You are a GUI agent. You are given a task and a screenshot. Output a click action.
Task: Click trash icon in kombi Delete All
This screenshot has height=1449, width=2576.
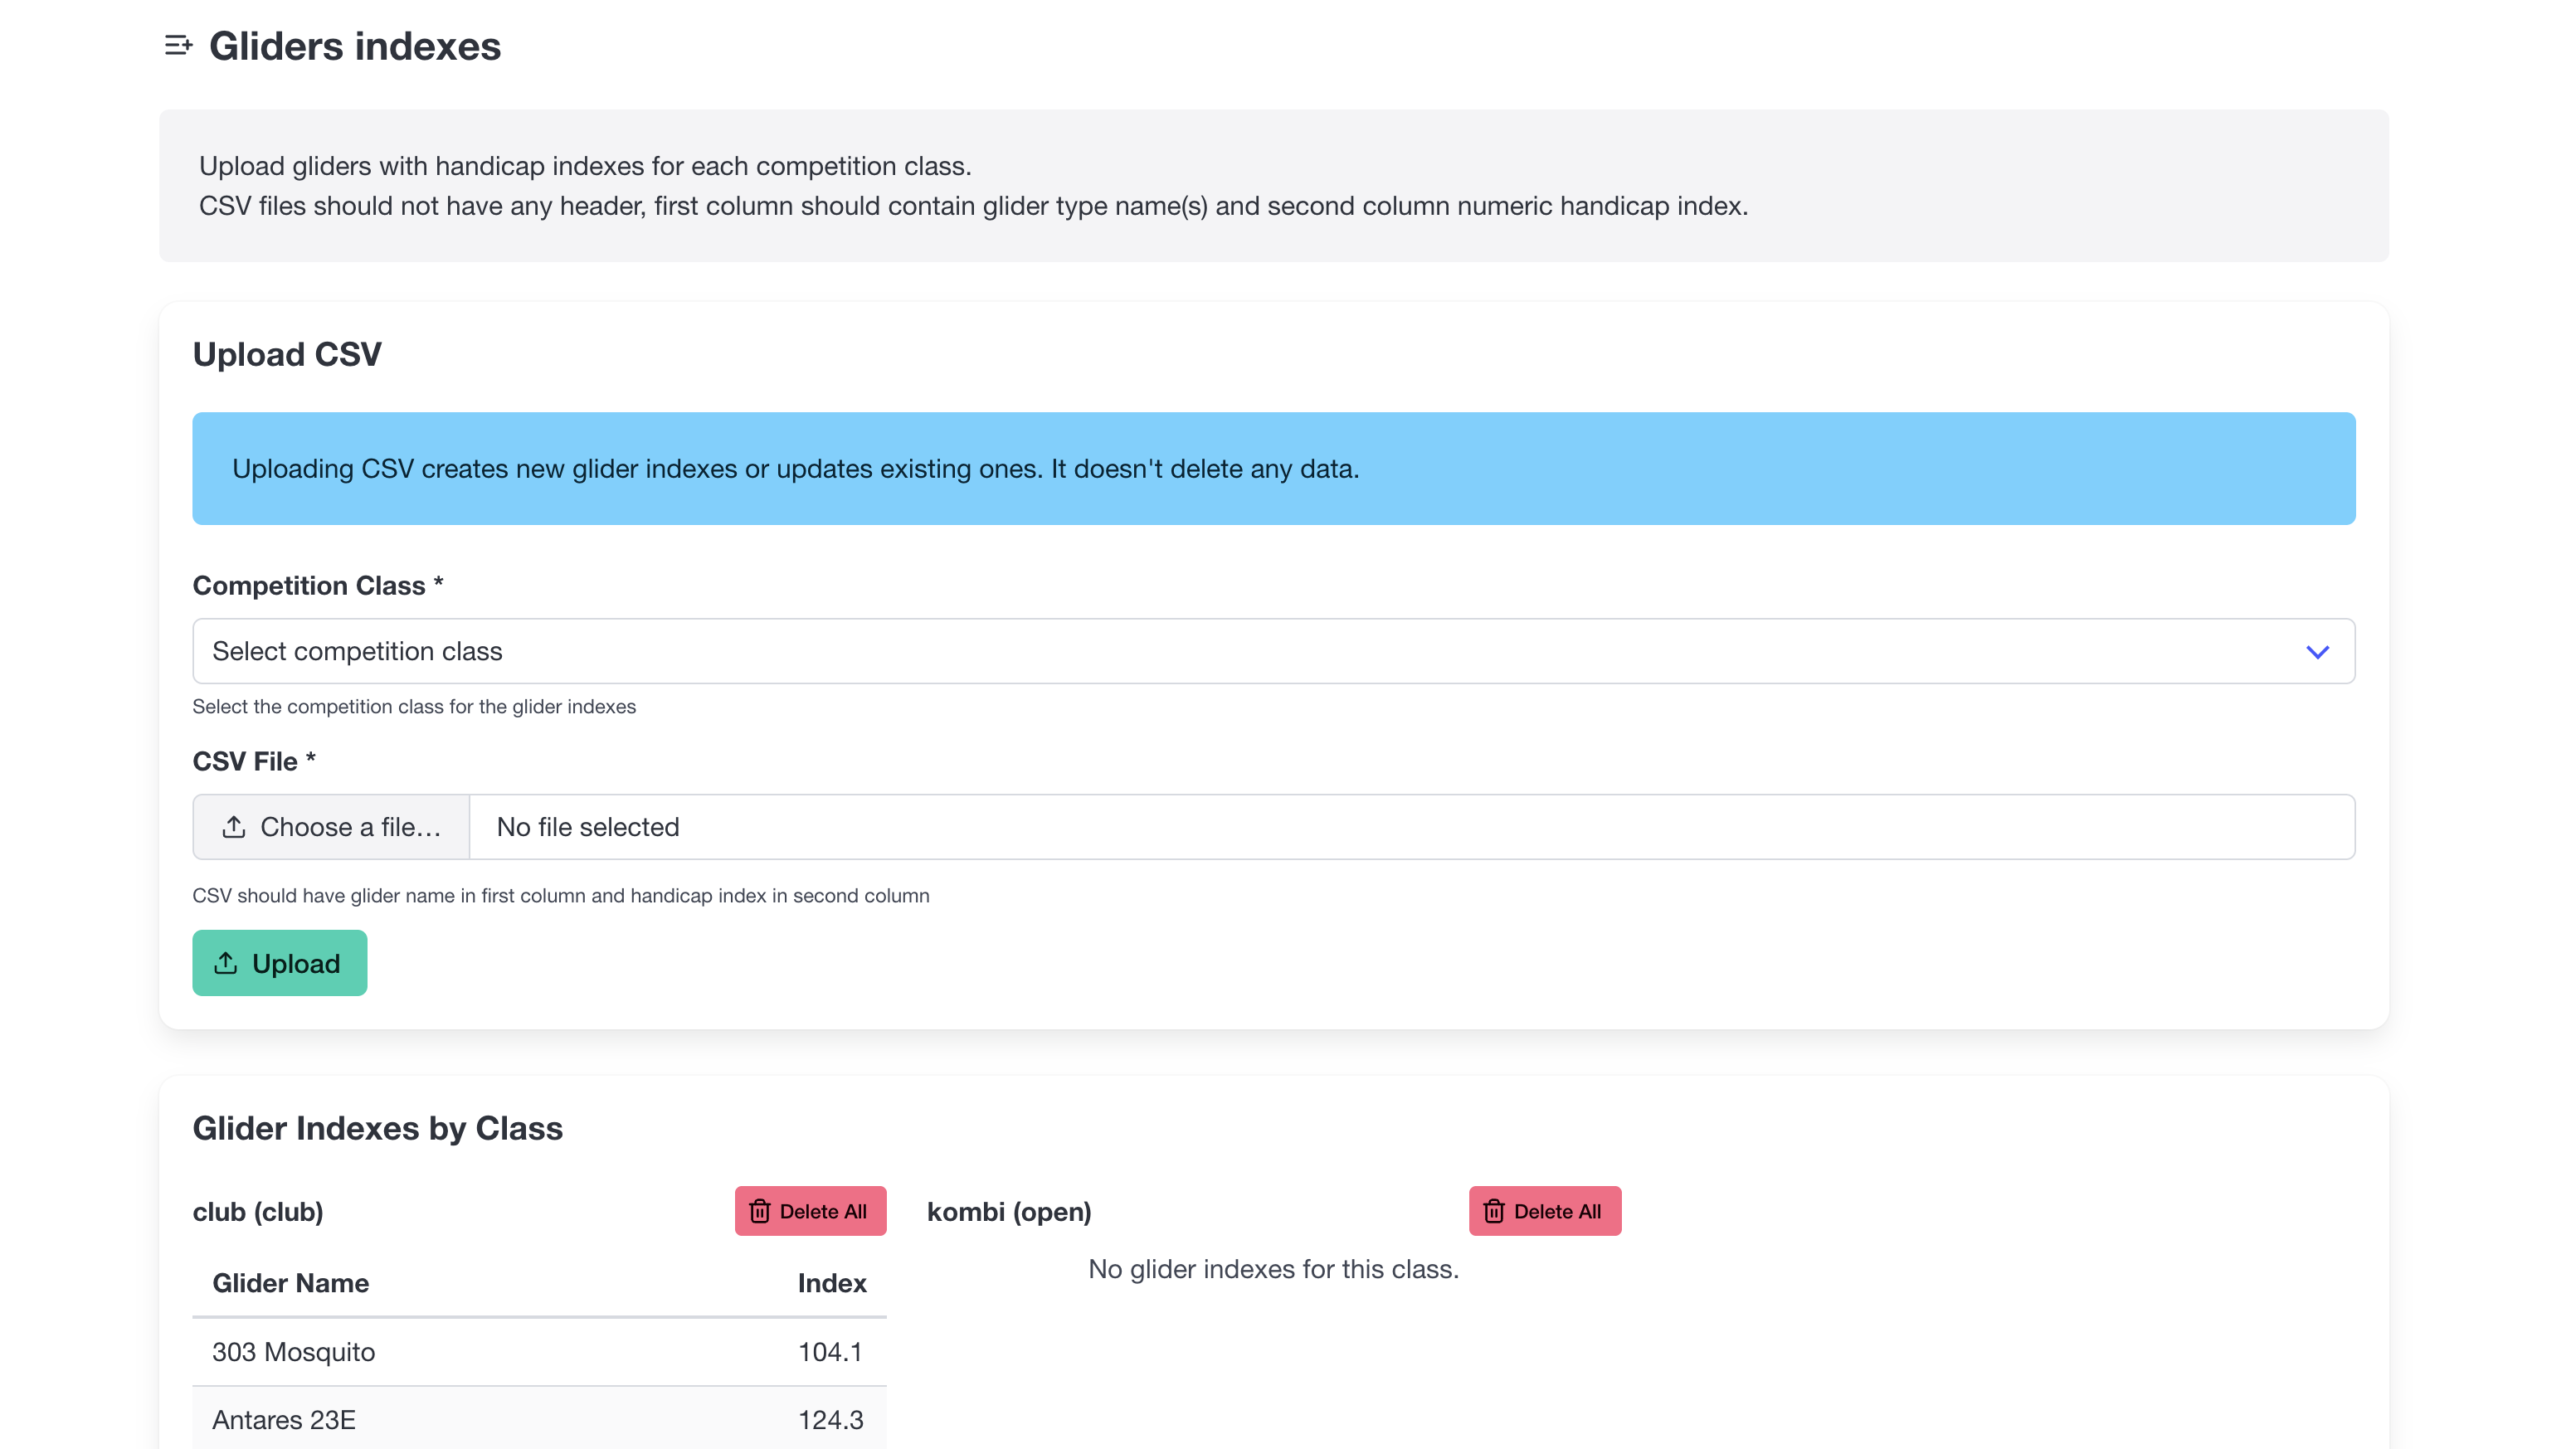pyautogui.click(x=1494, y=1211)
